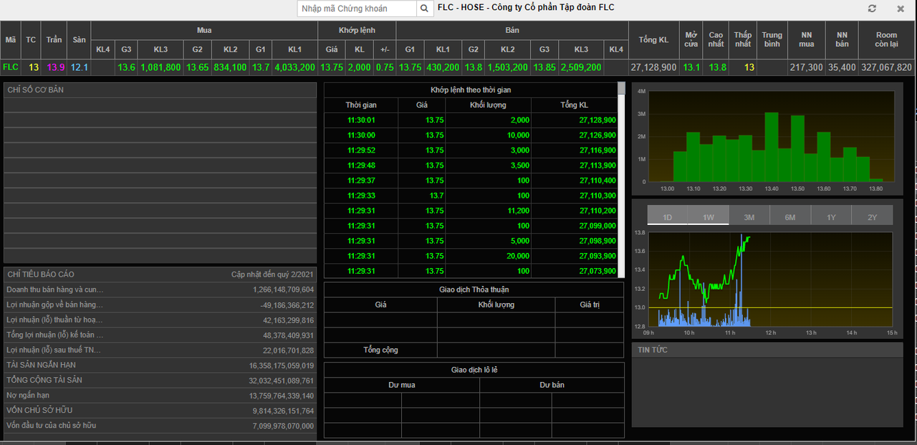This screenshot has height=445, width=917.
Task: Click the 'Khớp lệnh' column group header
Action: [x=357, y=30]
